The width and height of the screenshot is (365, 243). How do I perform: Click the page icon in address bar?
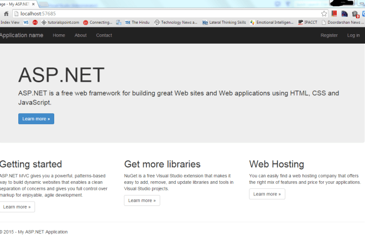16,14
